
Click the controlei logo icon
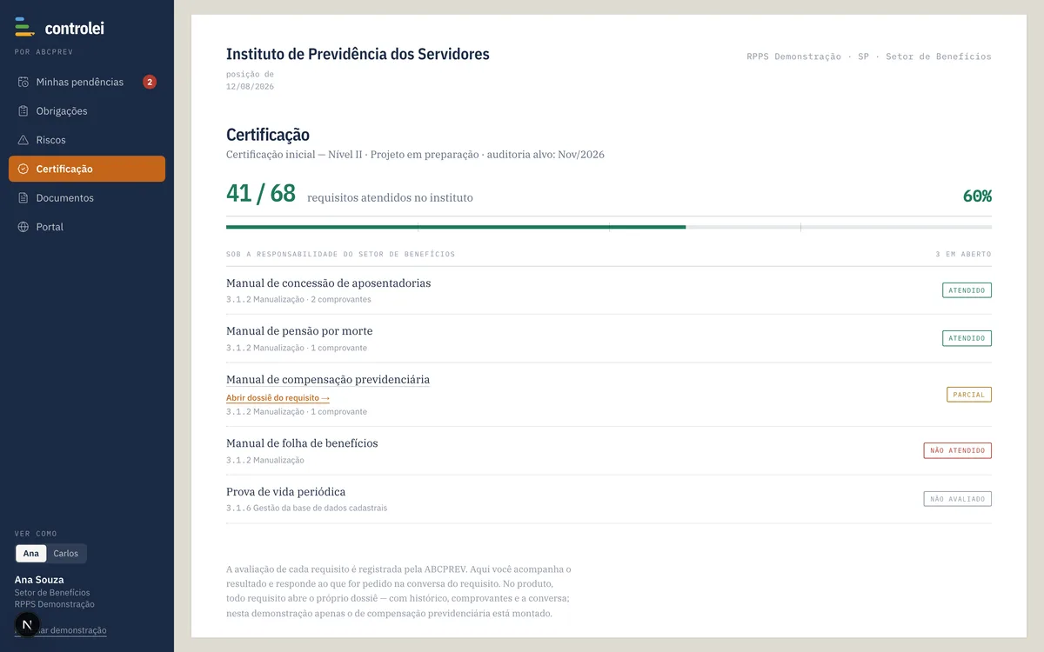pyautogui.click(x=24, y=27)
